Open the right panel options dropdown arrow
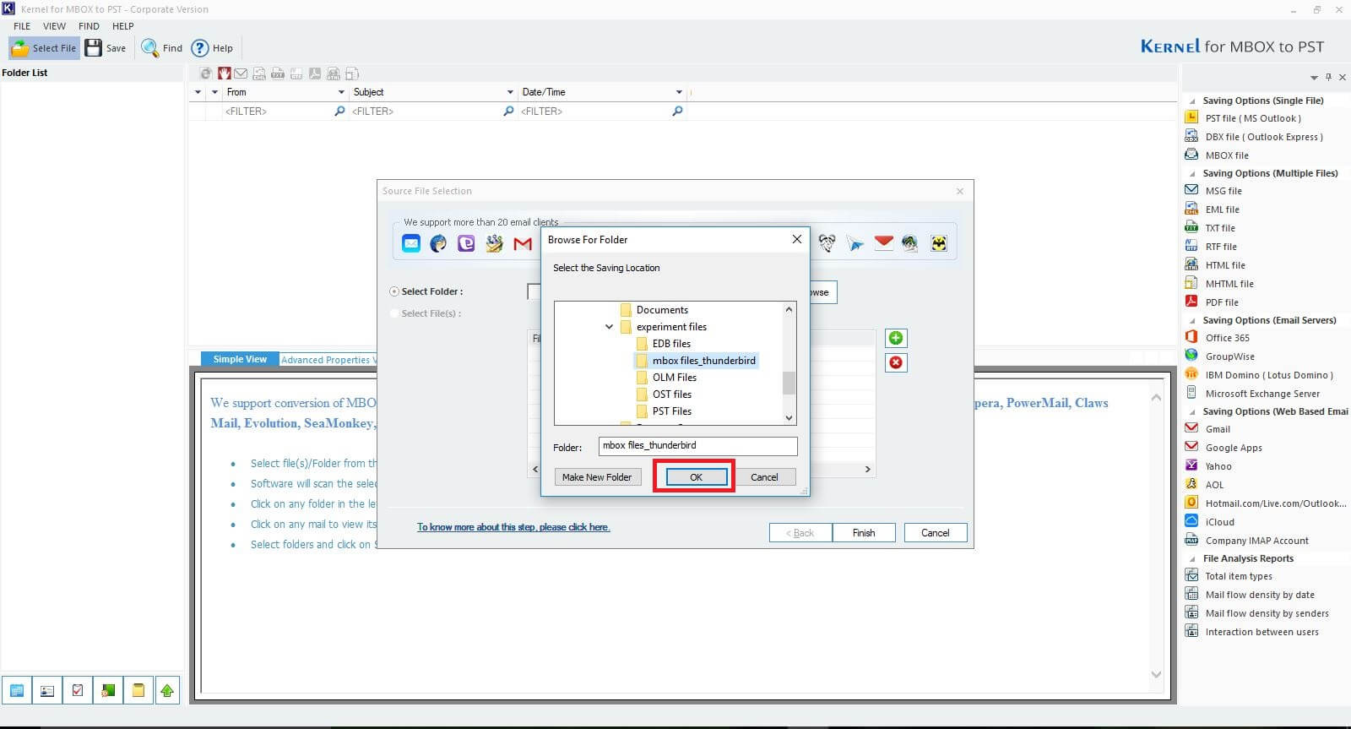1351x729 pixels. click(1314, 78)
